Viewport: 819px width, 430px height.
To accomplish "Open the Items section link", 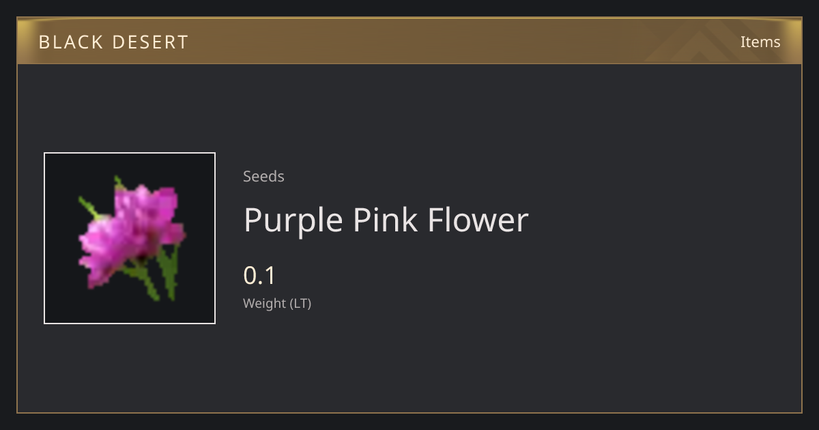I will point(760,42).
